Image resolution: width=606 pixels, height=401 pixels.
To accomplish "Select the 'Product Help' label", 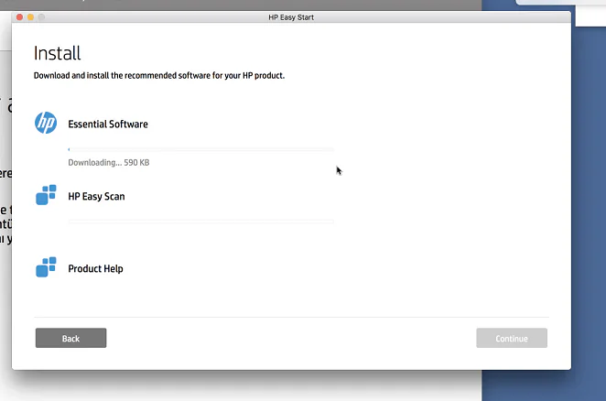I will pyautogui.click(x=95, y=269).
